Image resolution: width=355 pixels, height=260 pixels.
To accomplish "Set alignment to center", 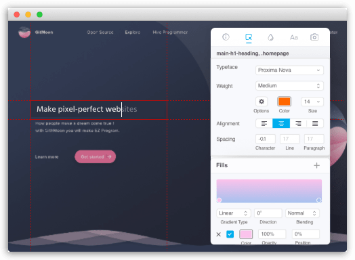I will (x=281, y=123).
